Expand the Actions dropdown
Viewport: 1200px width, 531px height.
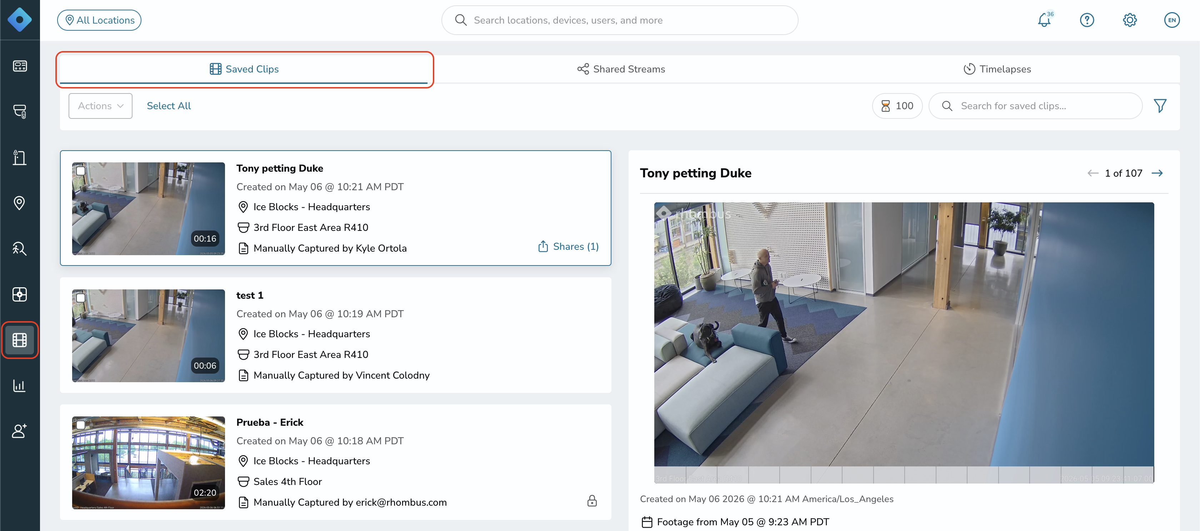(x=101, y=106)
